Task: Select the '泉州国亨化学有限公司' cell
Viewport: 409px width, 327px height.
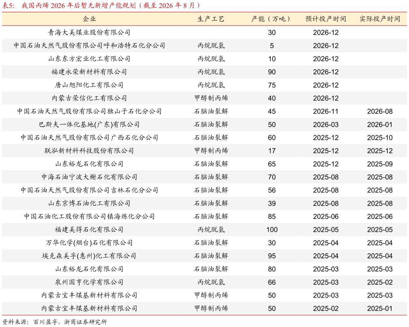Action: [89, 282]
